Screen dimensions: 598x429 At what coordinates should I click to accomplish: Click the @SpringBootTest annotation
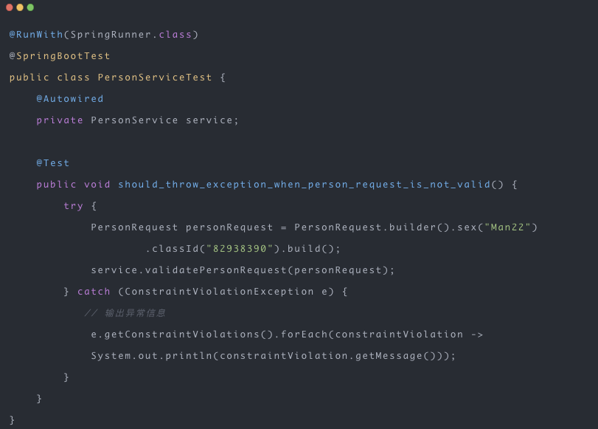click(x=60, y=56)
